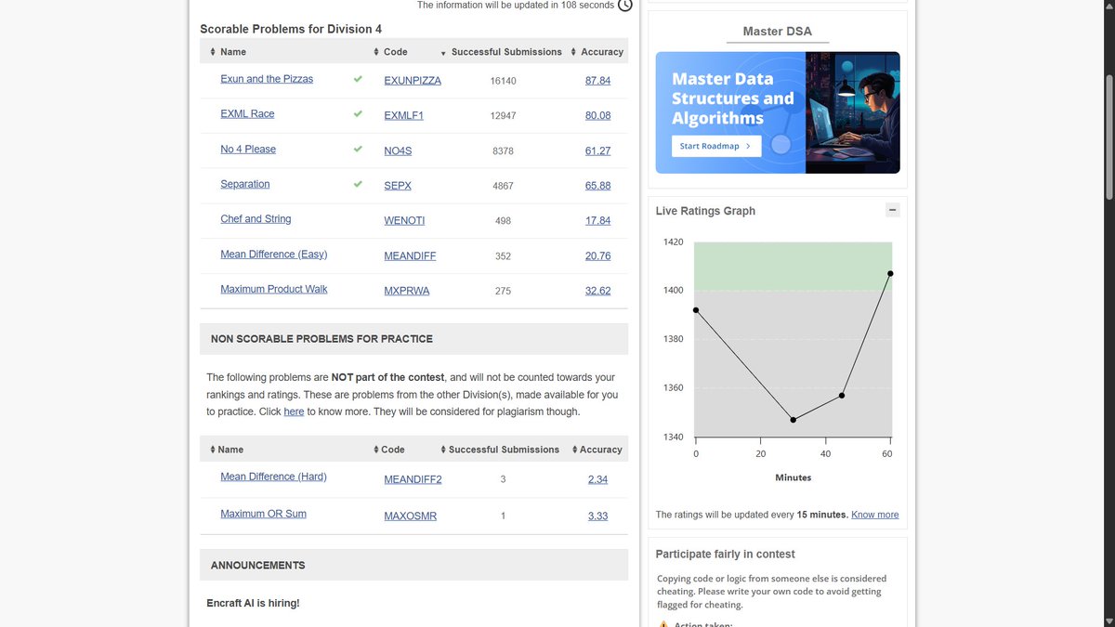Sort scorable problems by Successful Submissions
Screen dimensions: 1115x627
click(x=502, y=52)
